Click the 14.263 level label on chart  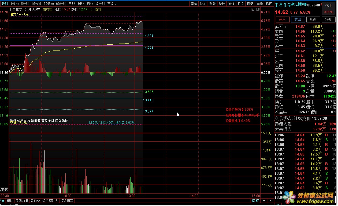click(x=148, y=48)
